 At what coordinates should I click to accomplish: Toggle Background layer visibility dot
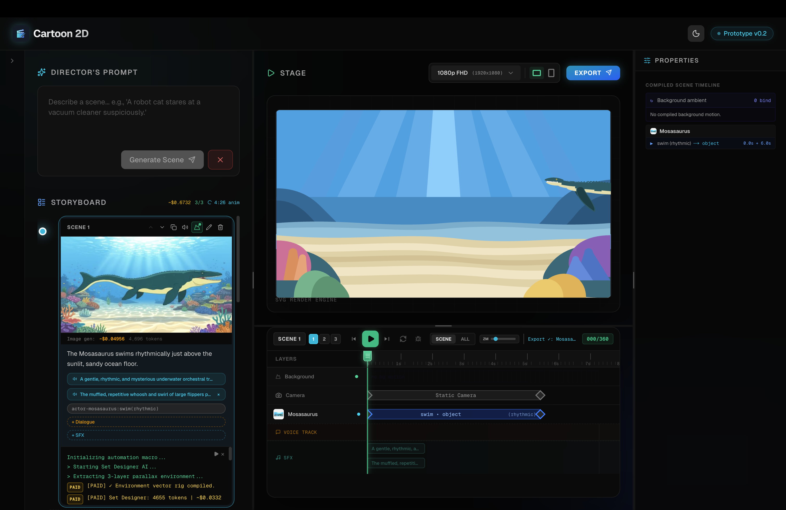point(356,376)
